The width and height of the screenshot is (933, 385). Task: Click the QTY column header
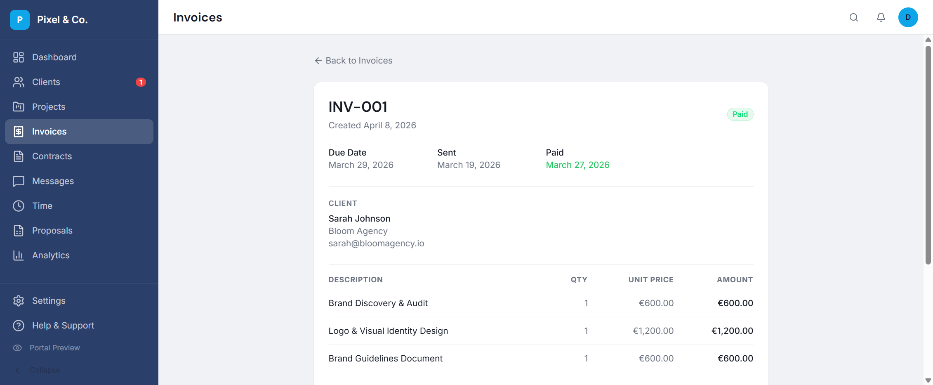pyautogui.click(x=579, y=280)
